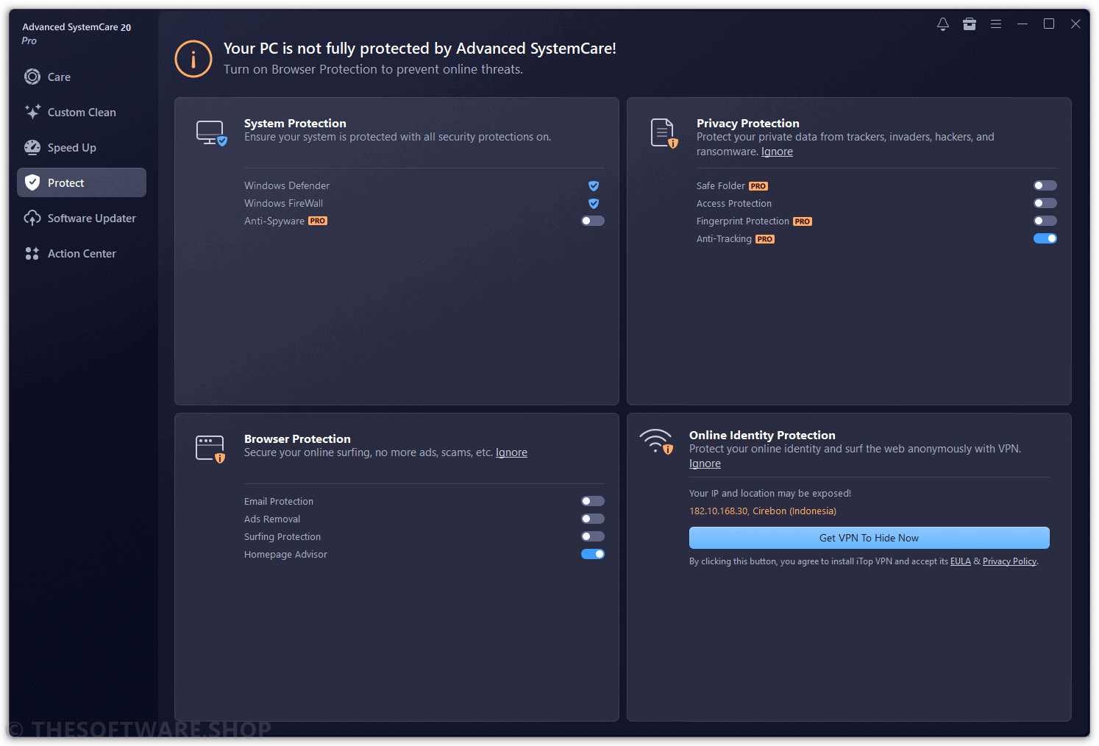Click the exposed IP address text
This screenshot has width=1099, height=746.
click(x=763, y=511)
